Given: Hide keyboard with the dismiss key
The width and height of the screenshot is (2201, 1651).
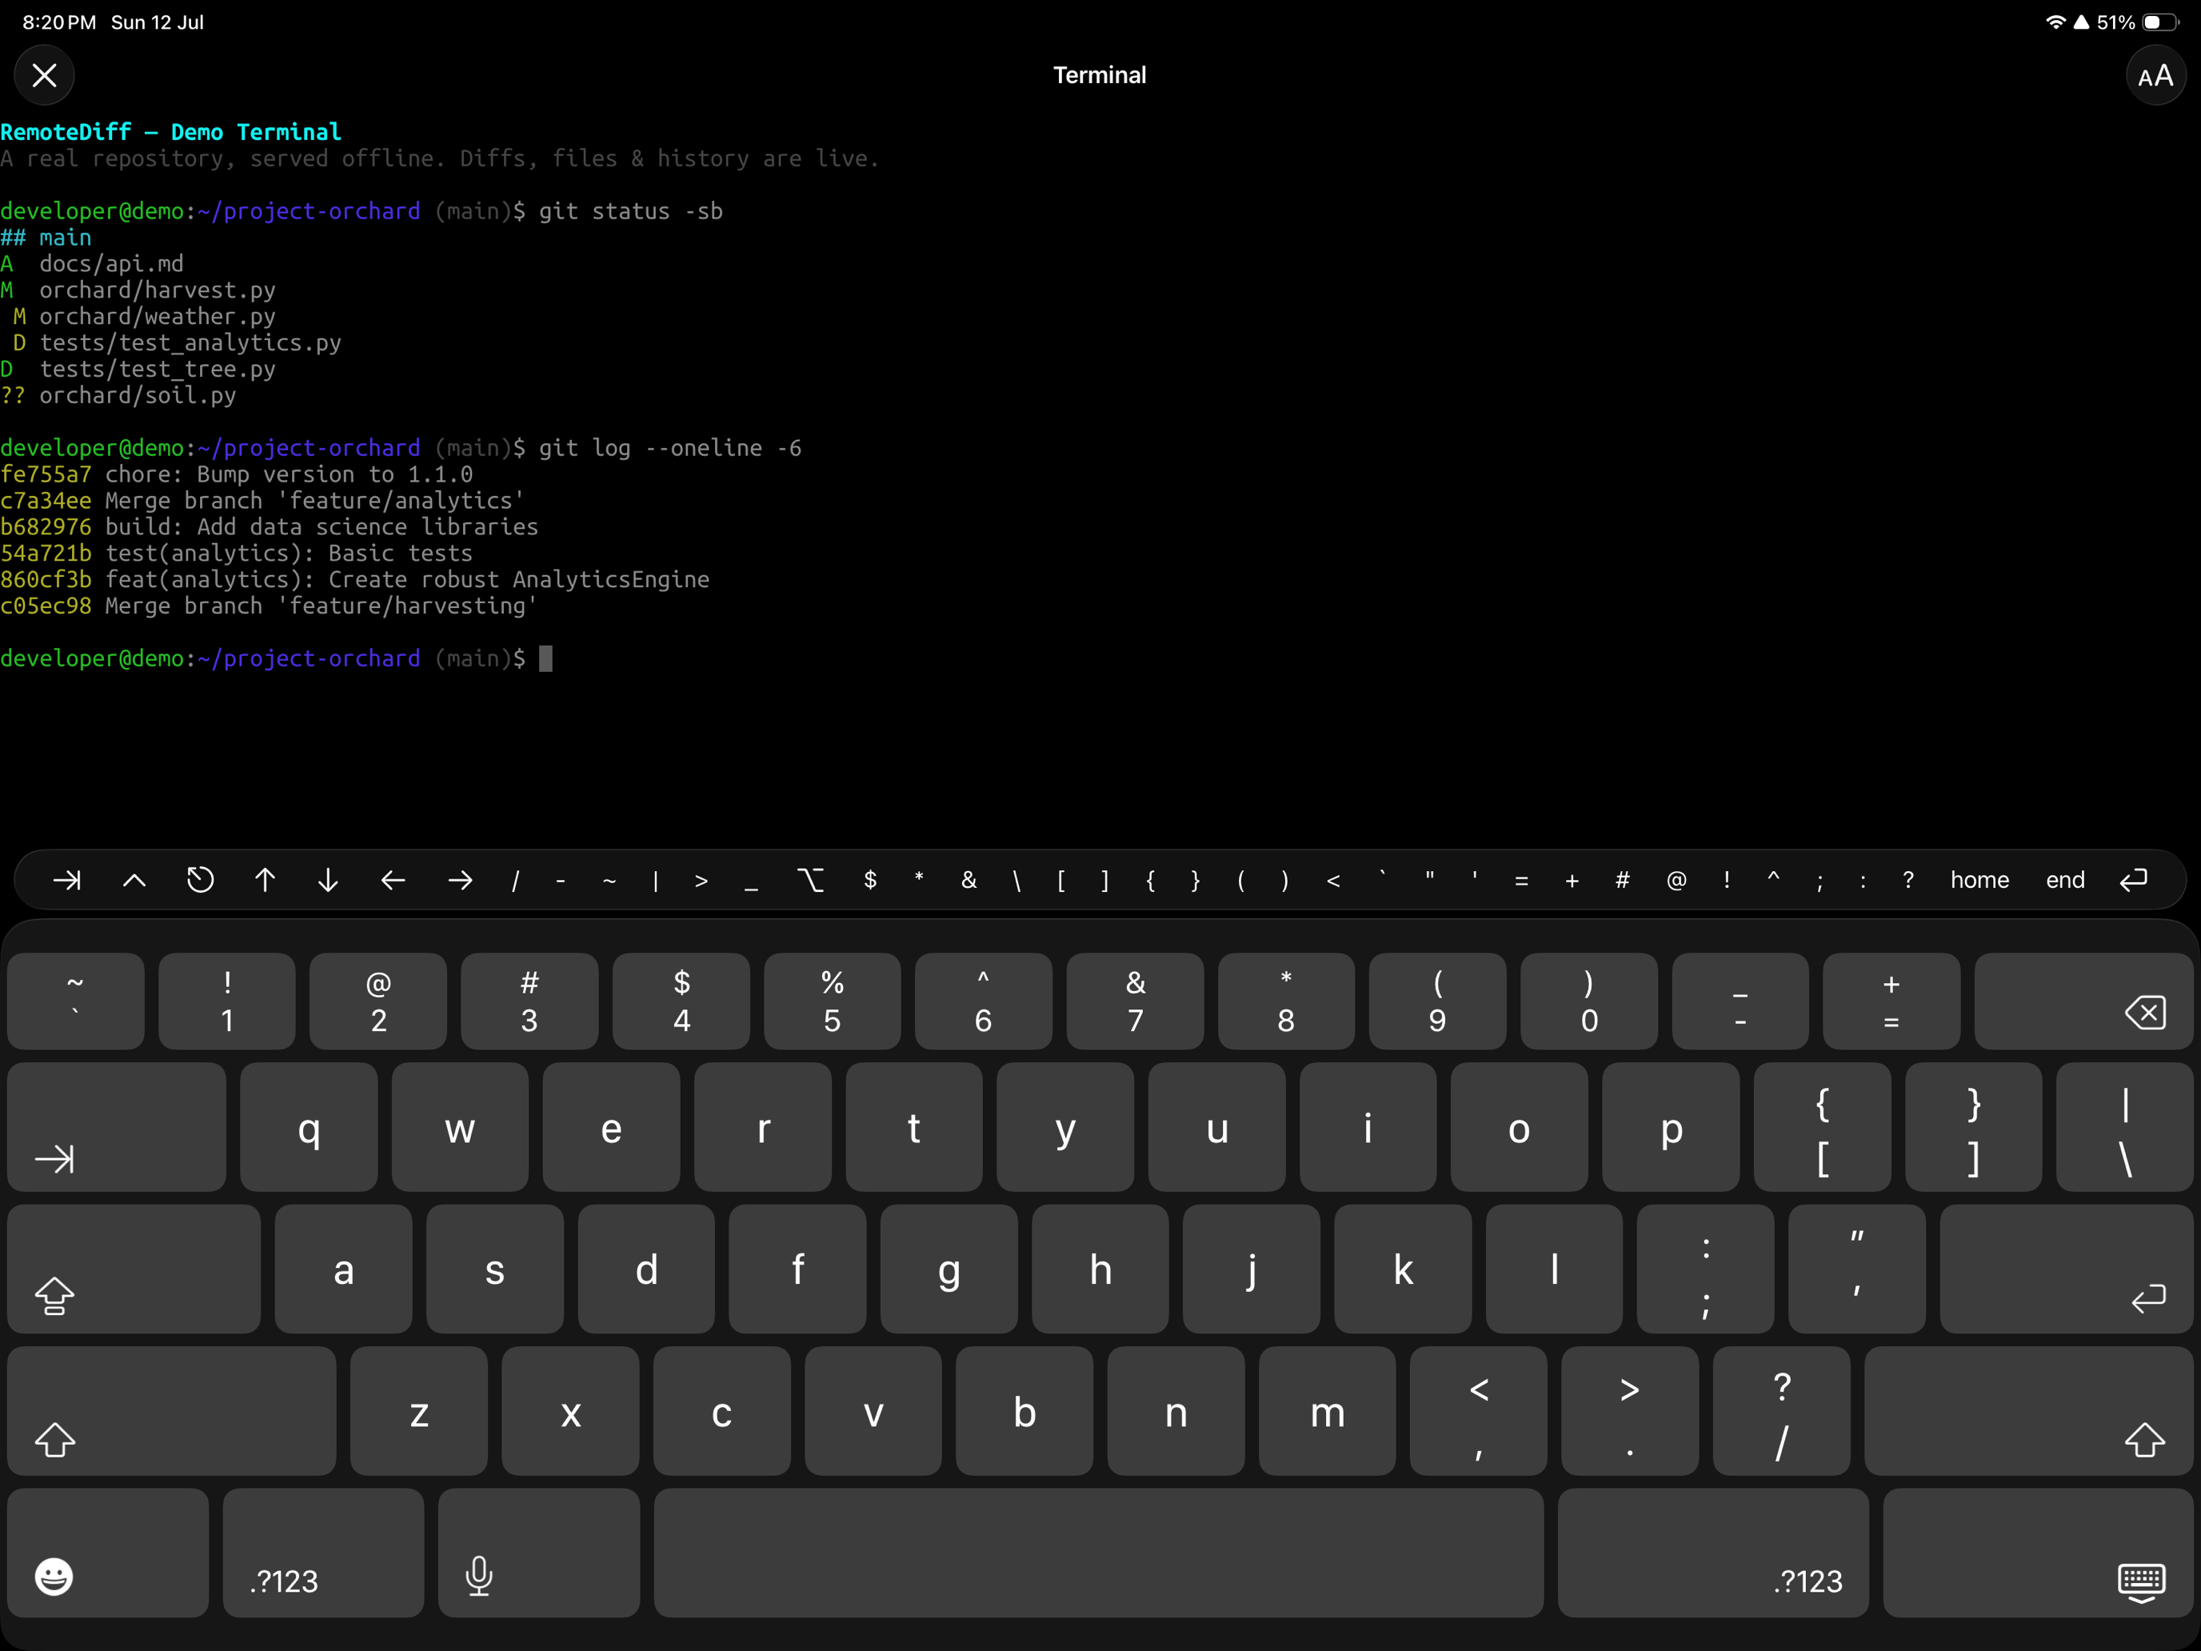Looking at the screenshot, I should click(2038, 1553).
